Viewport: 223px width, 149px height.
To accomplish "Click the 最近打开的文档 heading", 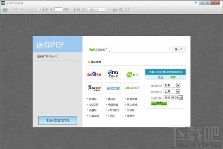I will 47,57.
